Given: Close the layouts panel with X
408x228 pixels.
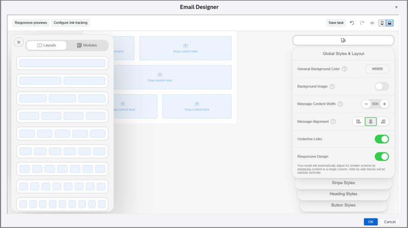Looking at the screenshot, I should [x=19, y=42].
